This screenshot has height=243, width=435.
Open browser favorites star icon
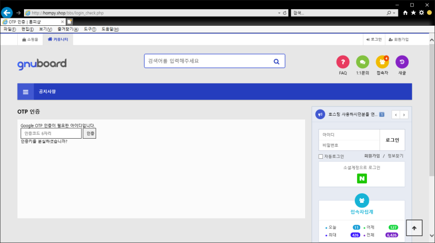pyautogui.click(x=413, y=13)
